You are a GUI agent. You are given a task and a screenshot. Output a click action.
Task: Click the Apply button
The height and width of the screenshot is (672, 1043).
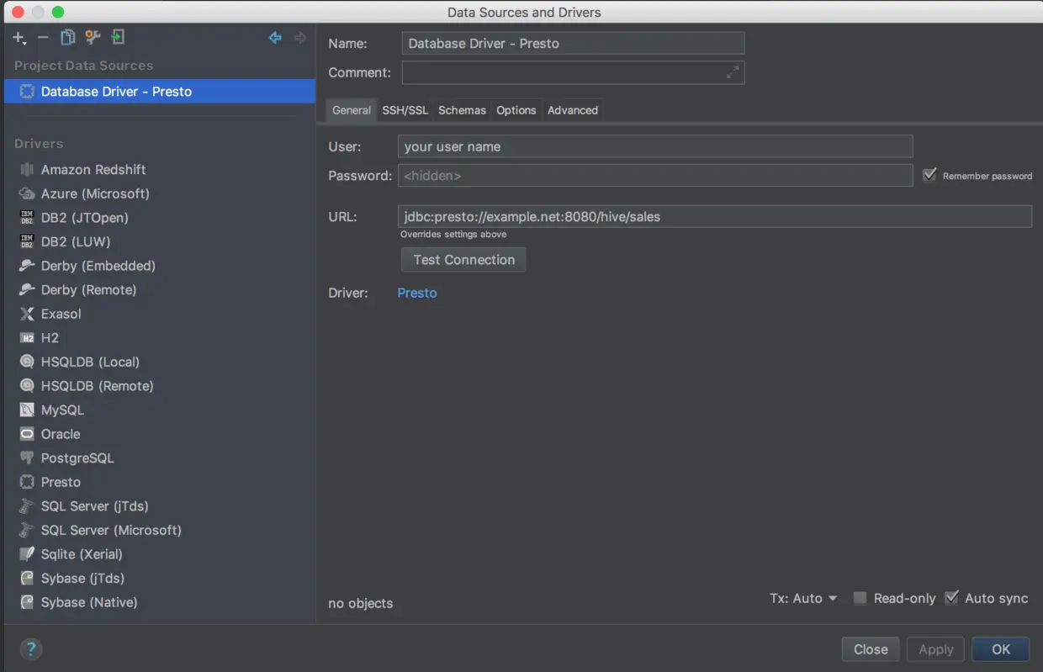[936, 649]
